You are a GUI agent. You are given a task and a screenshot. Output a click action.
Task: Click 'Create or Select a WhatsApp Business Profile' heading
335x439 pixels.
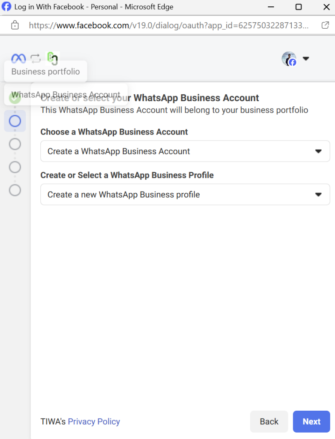[127, 175]
